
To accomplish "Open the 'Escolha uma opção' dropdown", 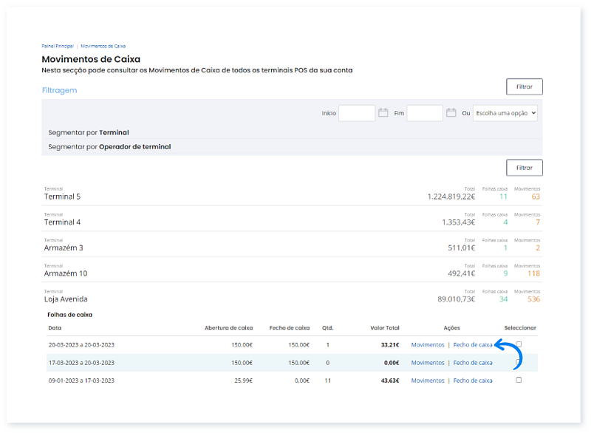I will click(505, 113).
